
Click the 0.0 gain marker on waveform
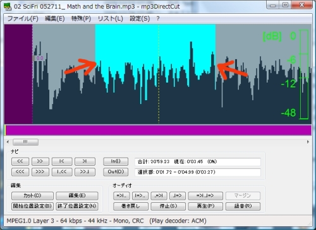[40, 58]
